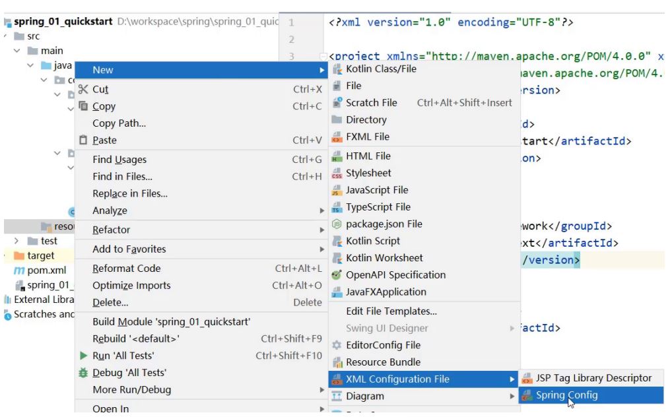Click the Kotlin Class/File icon

coord(337,69)
